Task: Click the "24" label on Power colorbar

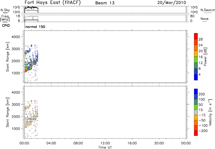Action: point(200,45)
